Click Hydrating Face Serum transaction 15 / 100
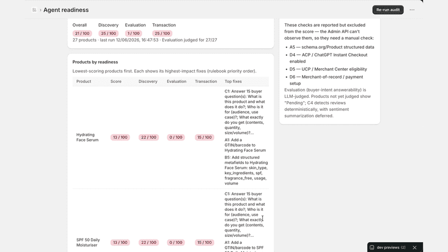The image size is (448, 252). click(x=205, y=137)
